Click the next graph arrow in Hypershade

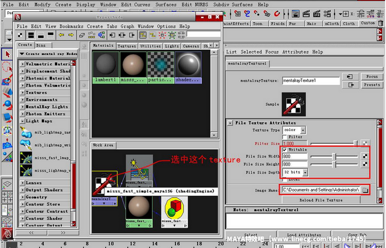click(71, 35)
